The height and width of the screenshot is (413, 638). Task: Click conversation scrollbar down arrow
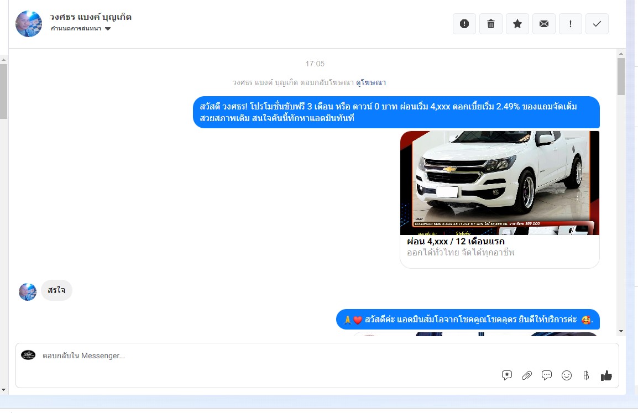click(621, 331)
